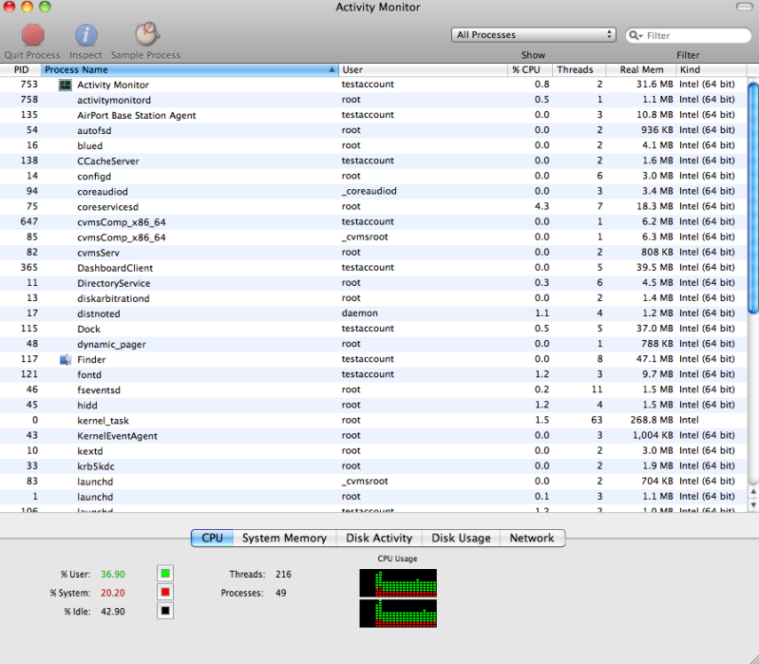
Task: Select the dynamic_pager process
Action: pyautogui.click(x=373, y=344)
